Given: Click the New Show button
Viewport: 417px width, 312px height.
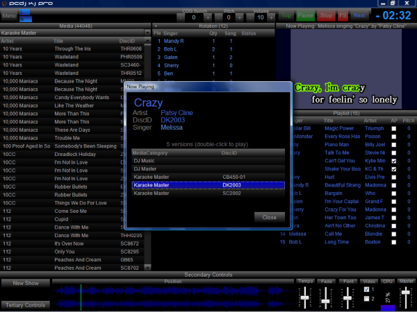Looking at the screenshot, I should tap(26, 283).
